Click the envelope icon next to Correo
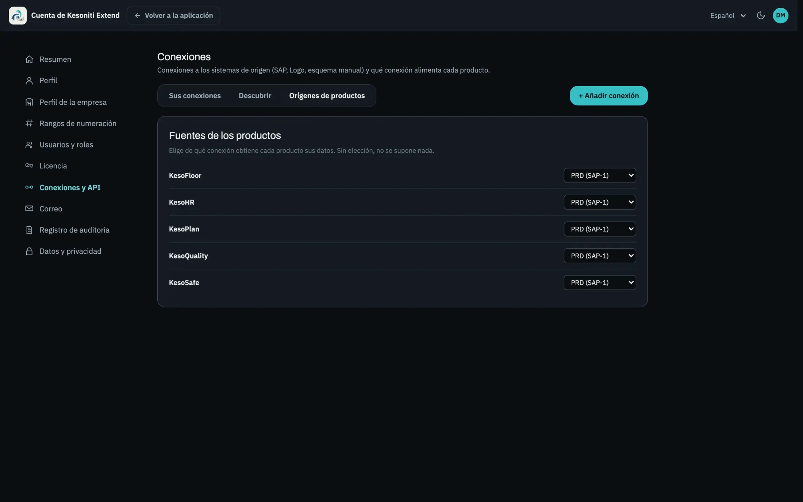Viewport: 803px width, 502px height. pos(29,208)
